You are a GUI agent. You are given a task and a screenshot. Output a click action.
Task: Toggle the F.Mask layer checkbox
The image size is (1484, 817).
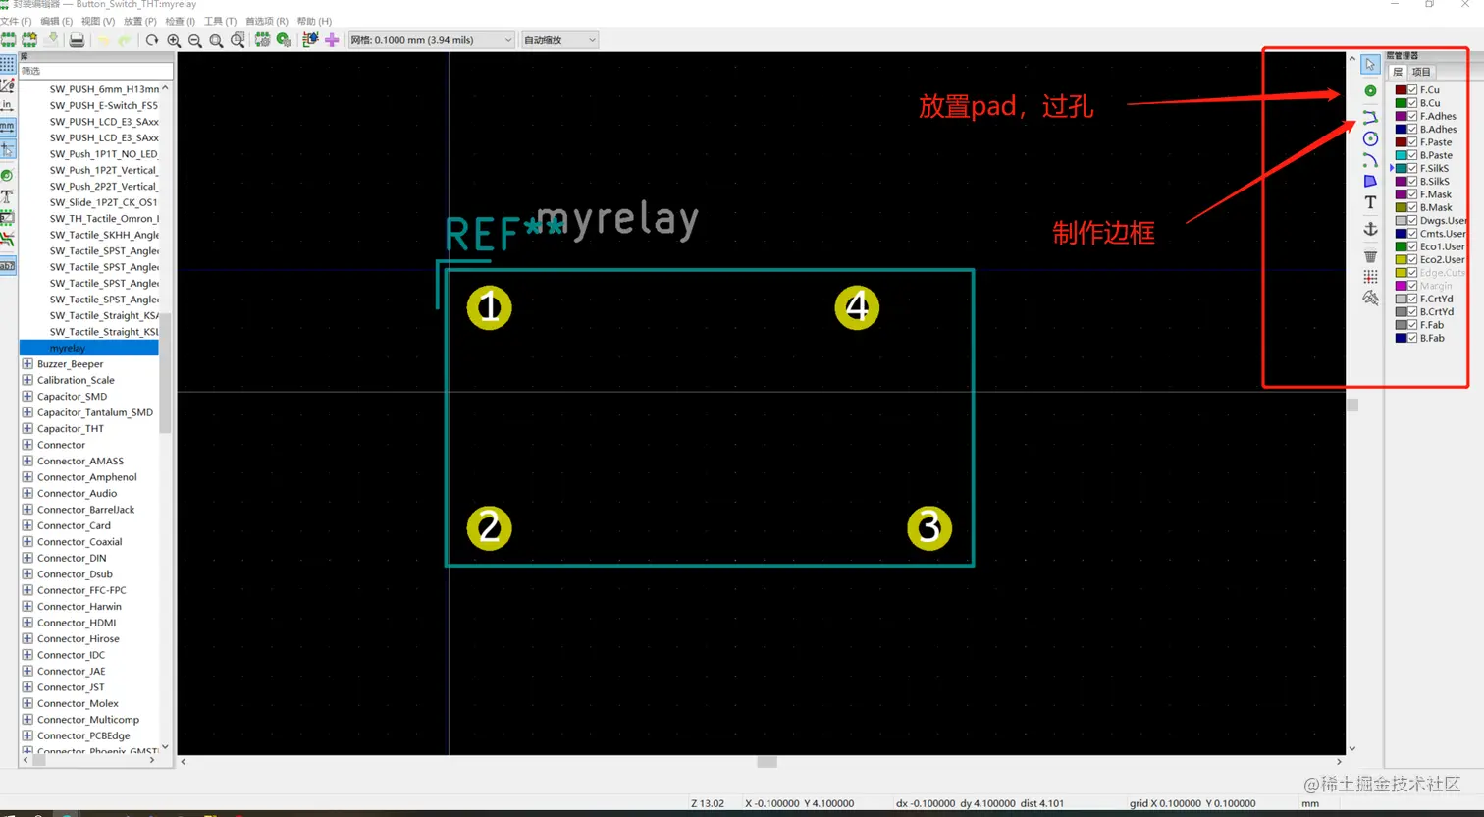click(x=1412, y=194)
